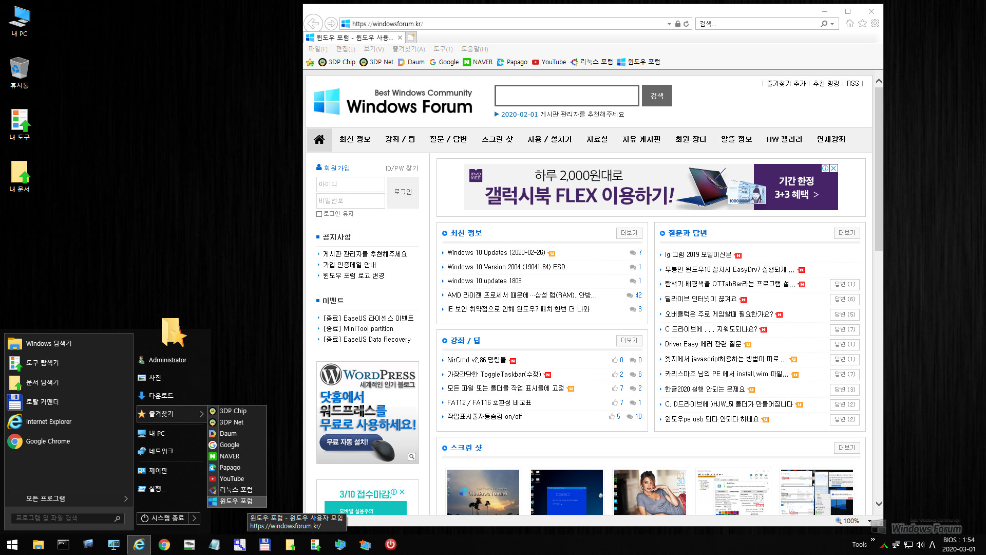Click 더보기 in 최신 정보 section

click(629, 233)
